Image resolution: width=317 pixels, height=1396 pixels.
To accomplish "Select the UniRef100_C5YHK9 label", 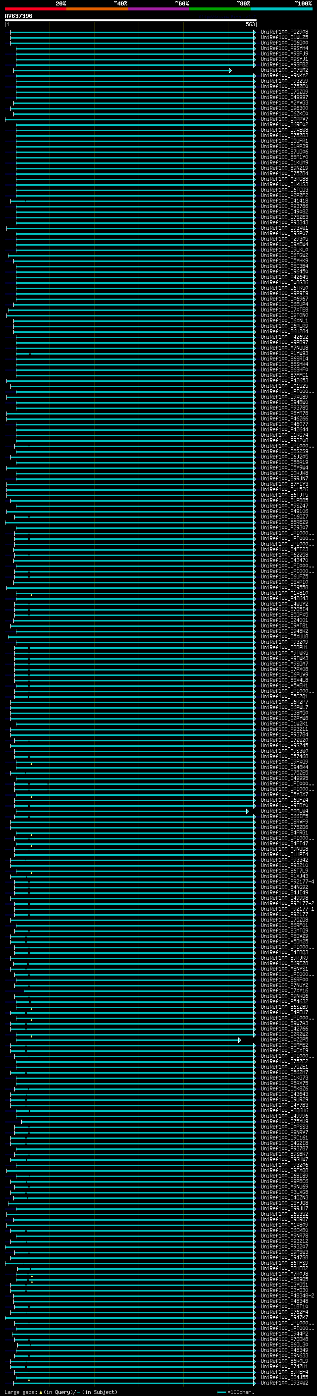I will 284,260.
